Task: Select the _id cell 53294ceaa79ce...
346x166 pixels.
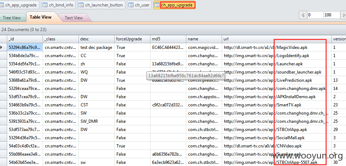Action: tap(25, 89)
